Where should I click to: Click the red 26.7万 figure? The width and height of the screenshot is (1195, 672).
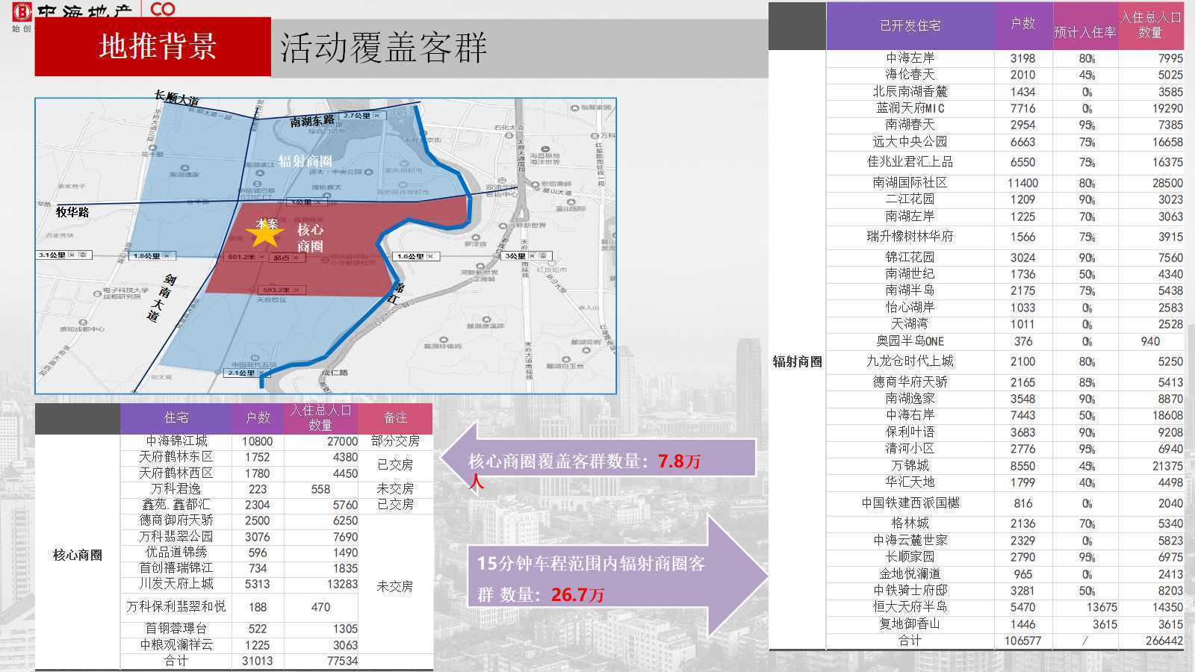click(577, 595)
